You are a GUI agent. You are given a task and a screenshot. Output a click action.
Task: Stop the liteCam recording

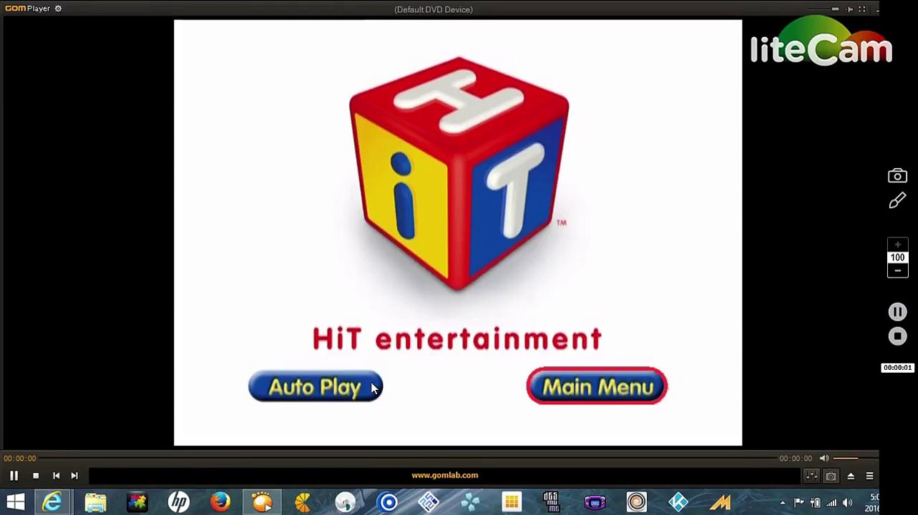click(x=897, y=336)
